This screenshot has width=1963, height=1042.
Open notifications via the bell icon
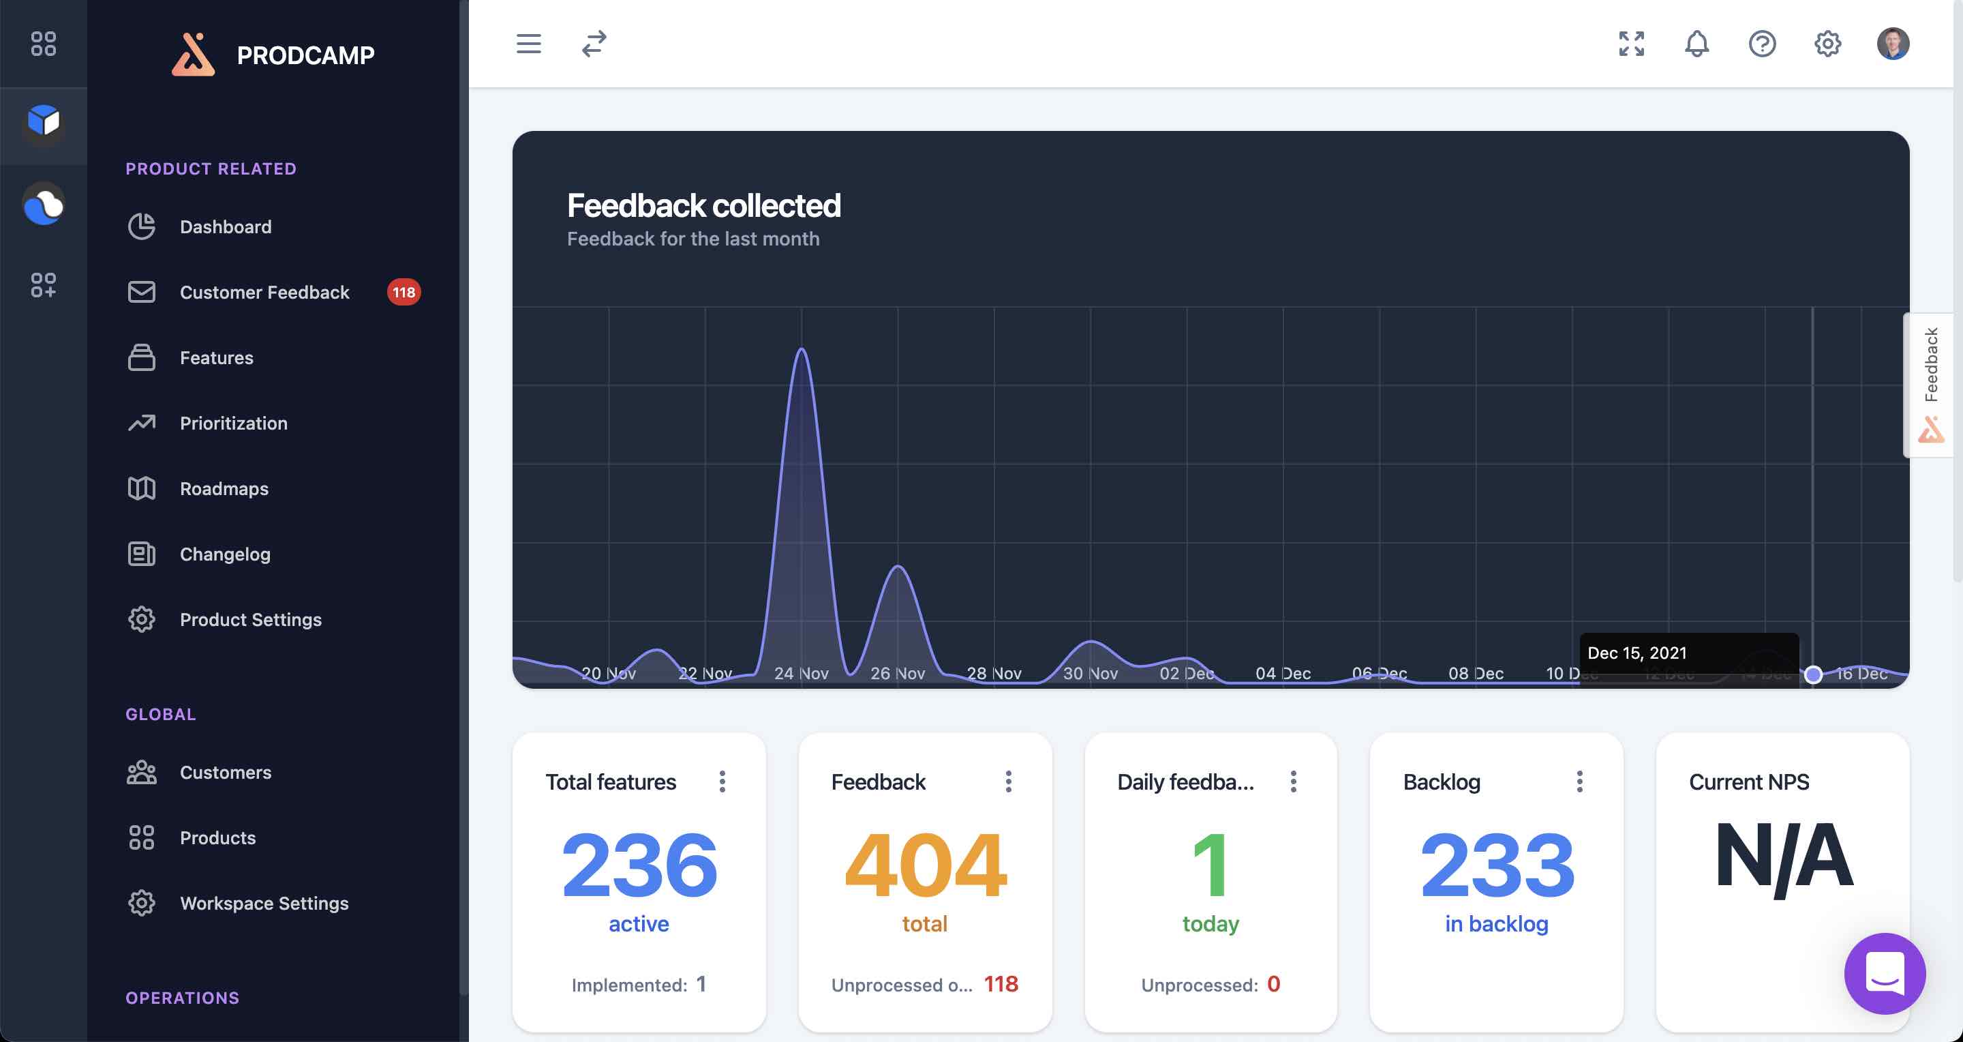click(1697, 44)
